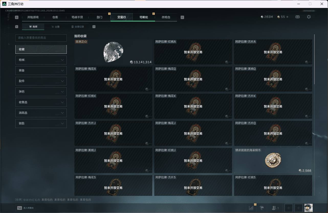Expand the 弹药 category dropdown

coord(41,92)
